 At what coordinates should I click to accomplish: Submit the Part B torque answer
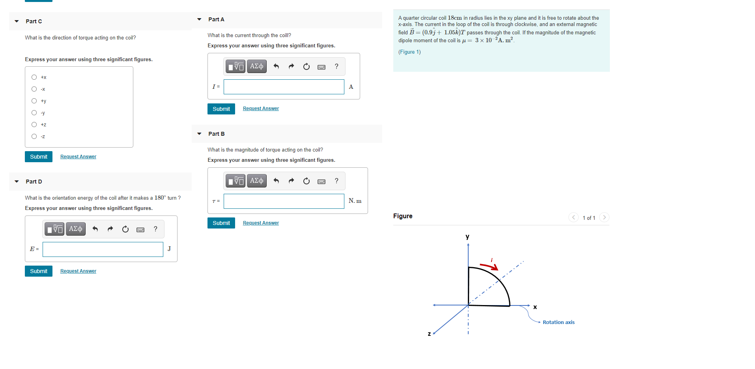[221, 223]
